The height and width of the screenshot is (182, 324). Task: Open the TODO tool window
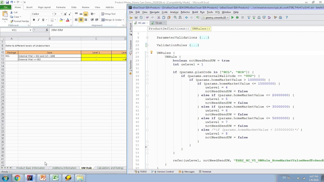[x=141, y=172]
